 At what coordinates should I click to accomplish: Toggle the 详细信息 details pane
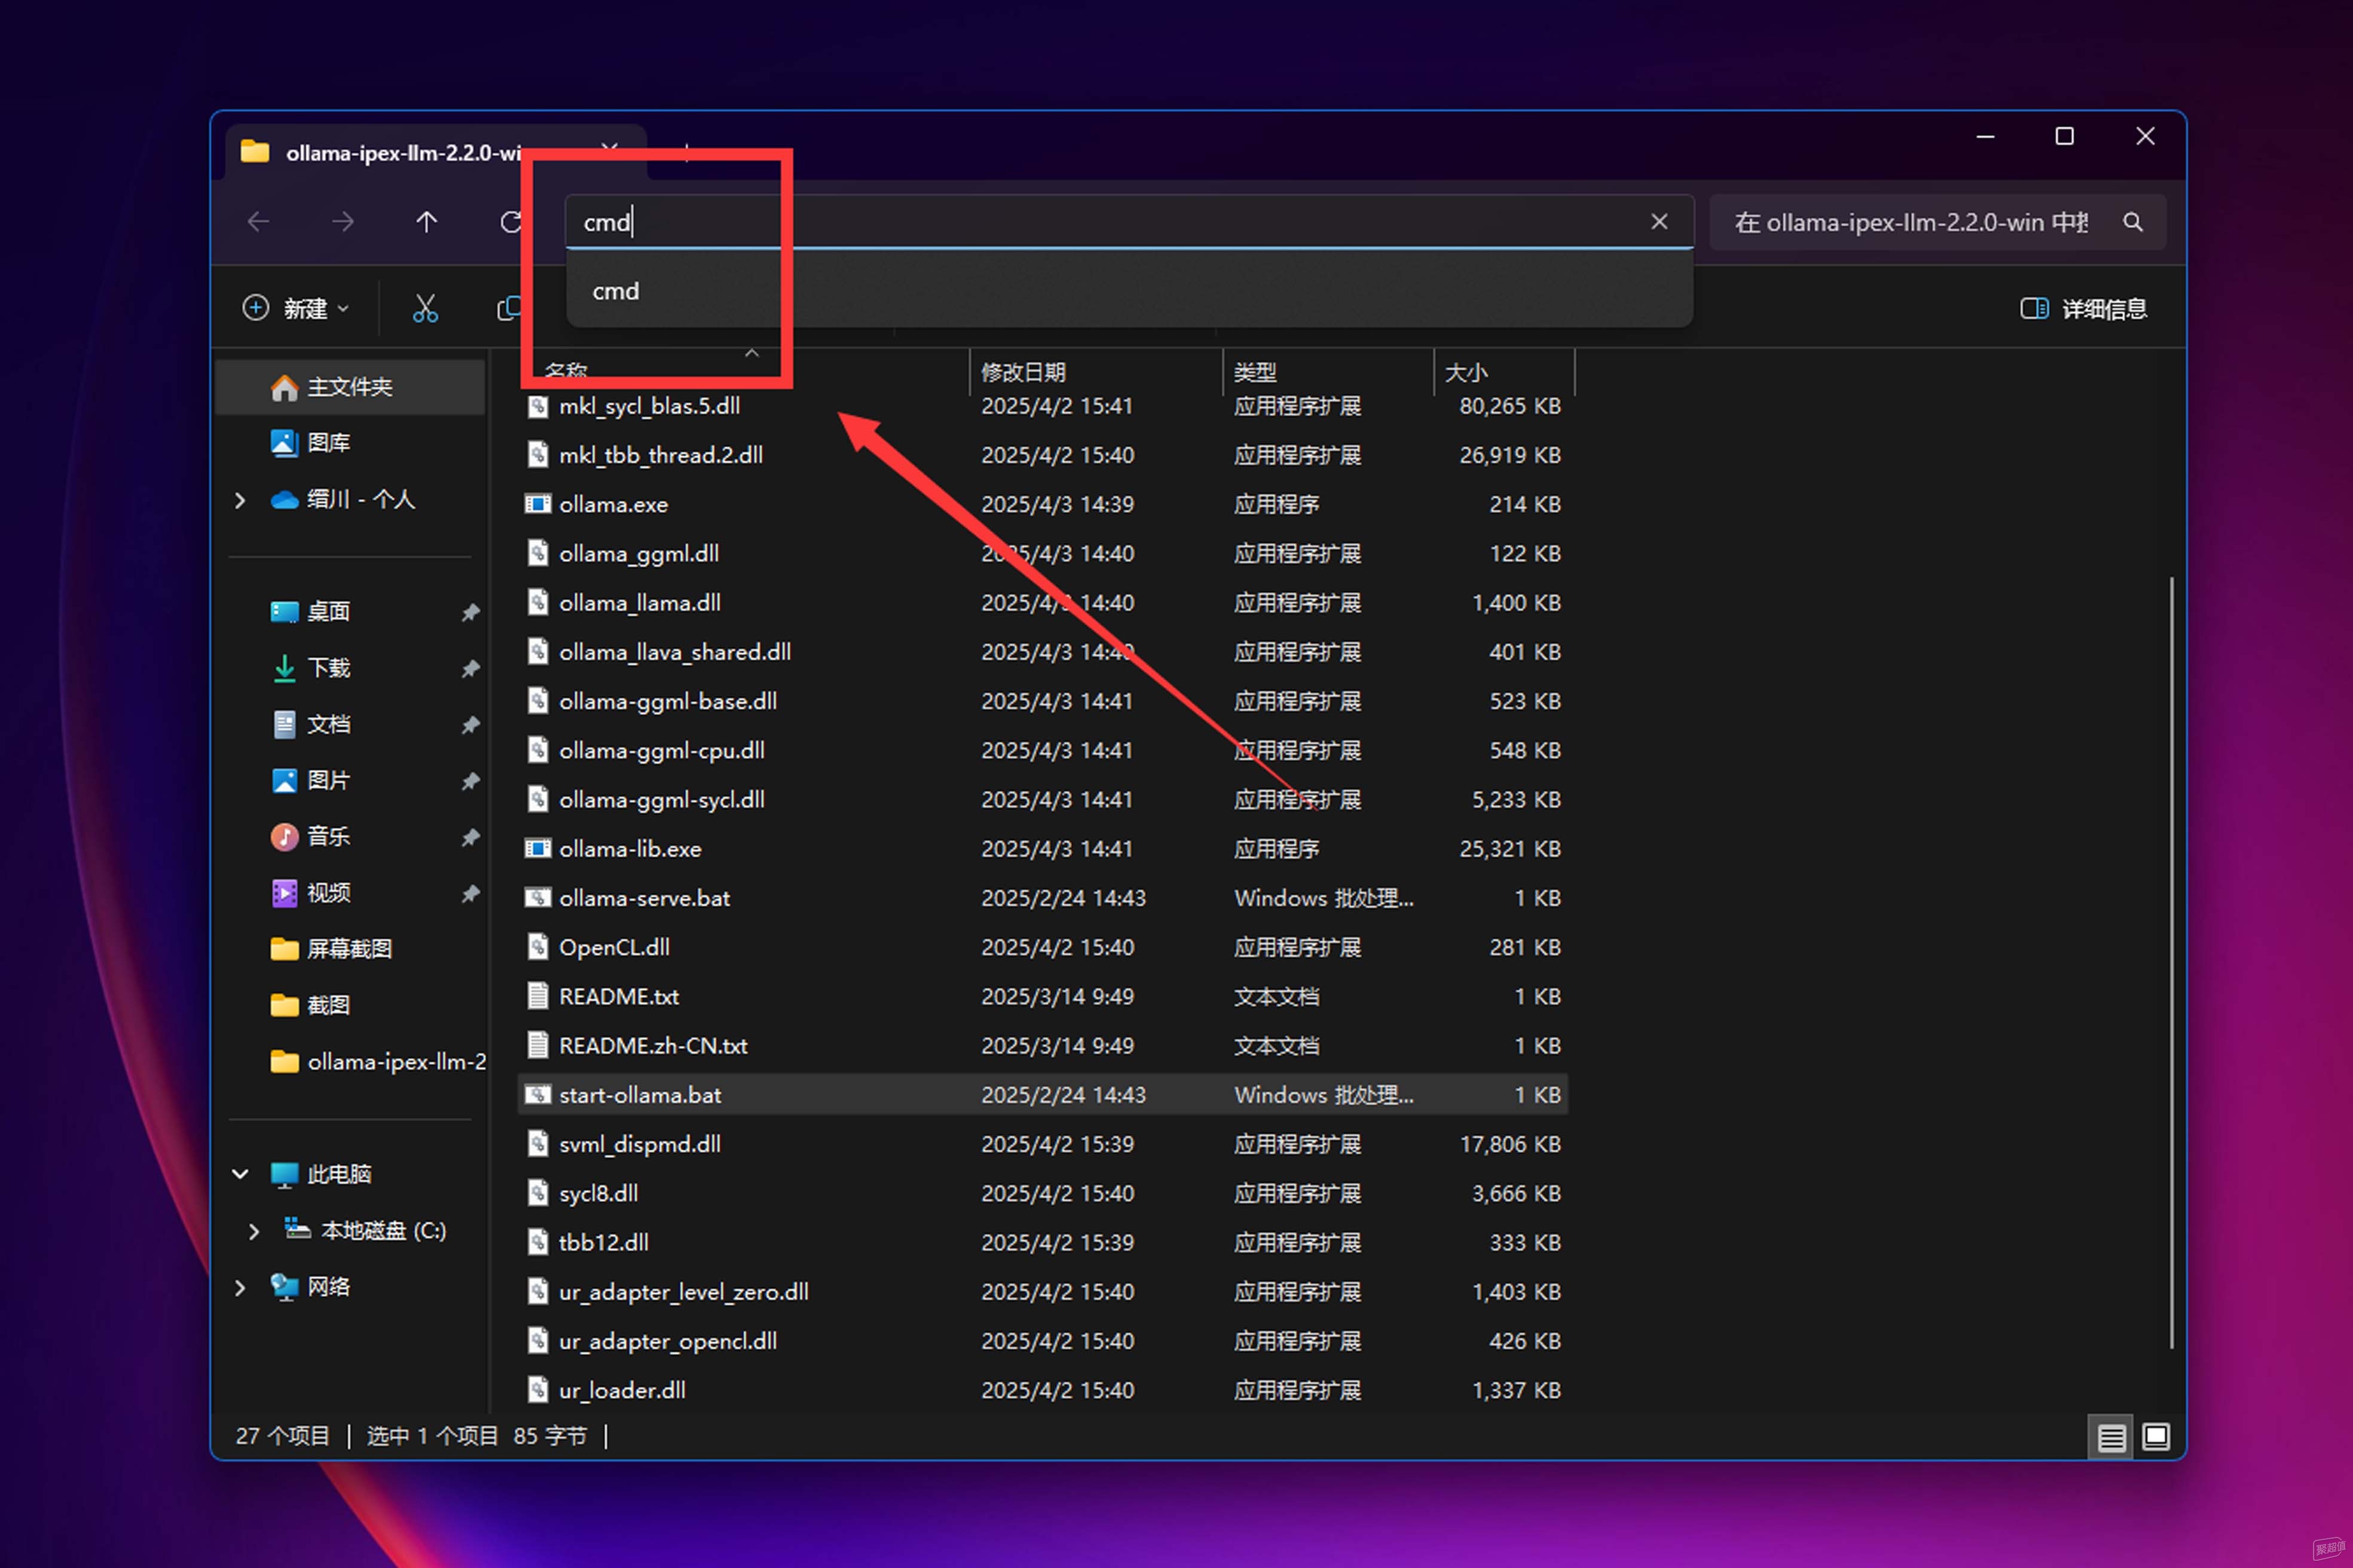pos(2084,308)
